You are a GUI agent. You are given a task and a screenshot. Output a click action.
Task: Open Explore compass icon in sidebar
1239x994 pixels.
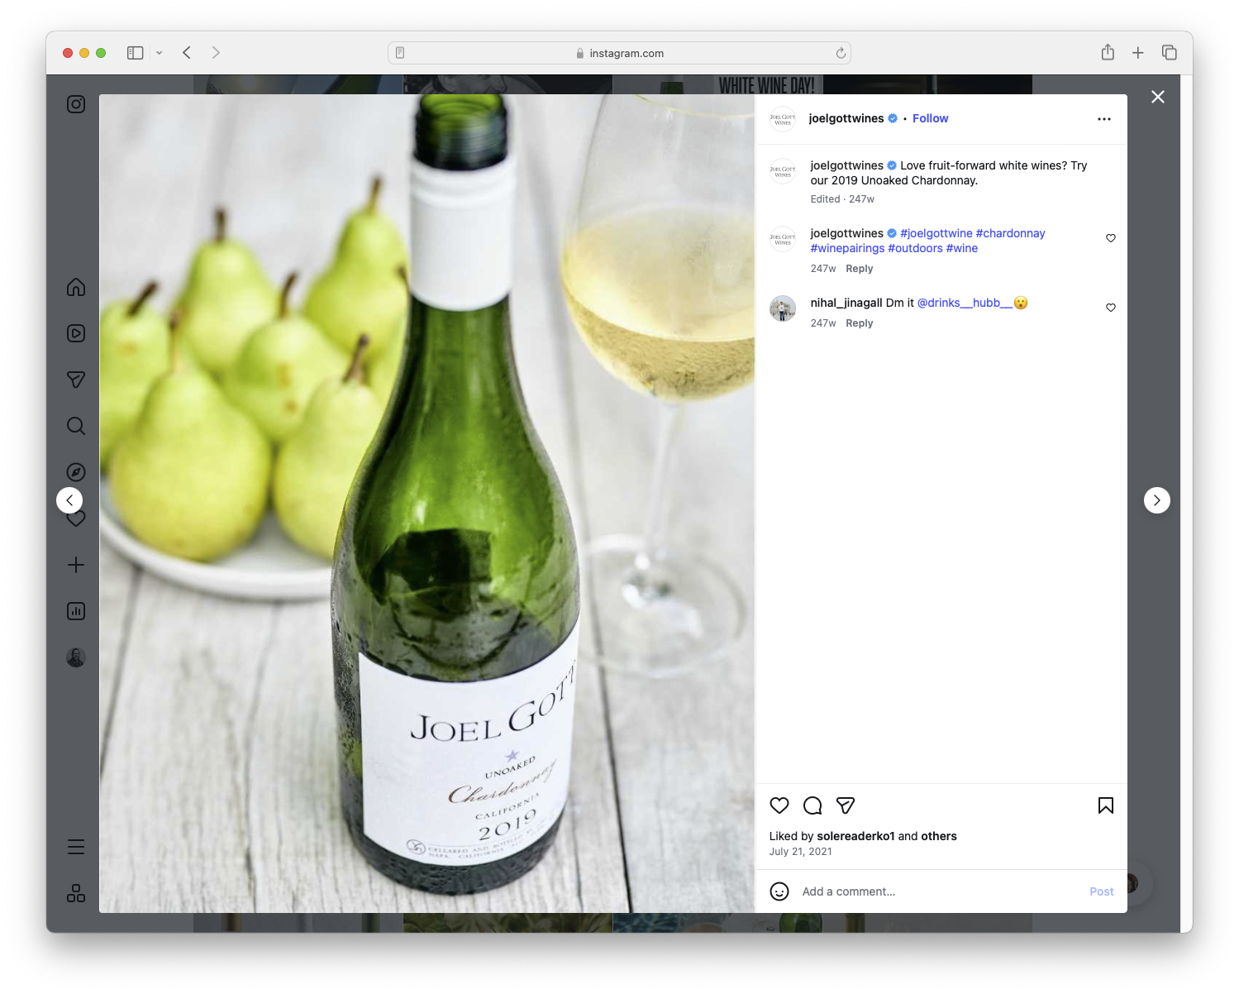pyautogui.click(x=76, y=472)
